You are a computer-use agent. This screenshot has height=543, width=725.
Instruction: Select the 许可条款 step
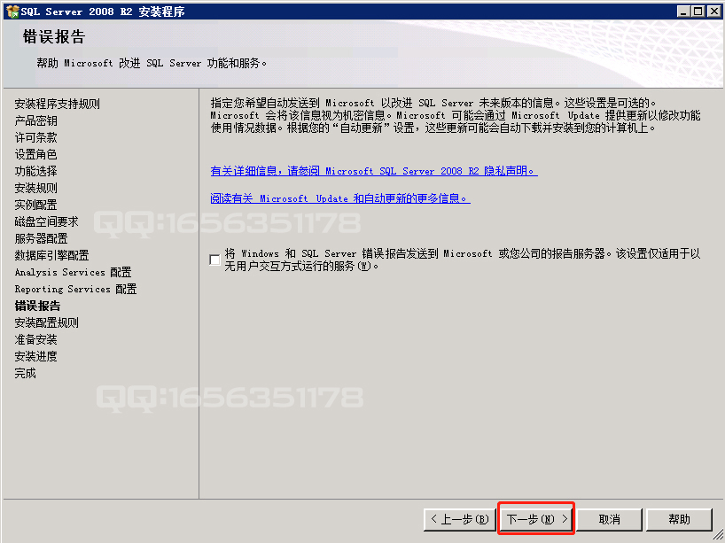point(36,137)
